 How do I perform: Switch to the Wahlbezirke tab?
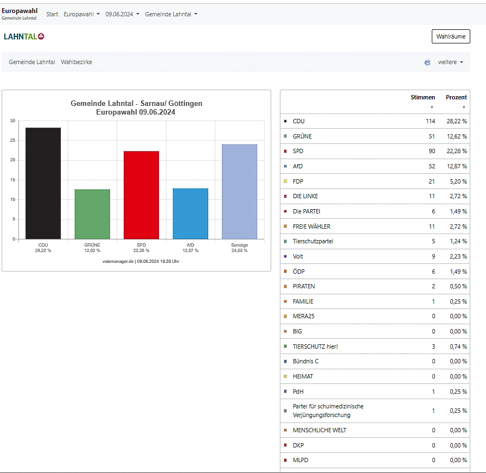[x=76, y=62]
